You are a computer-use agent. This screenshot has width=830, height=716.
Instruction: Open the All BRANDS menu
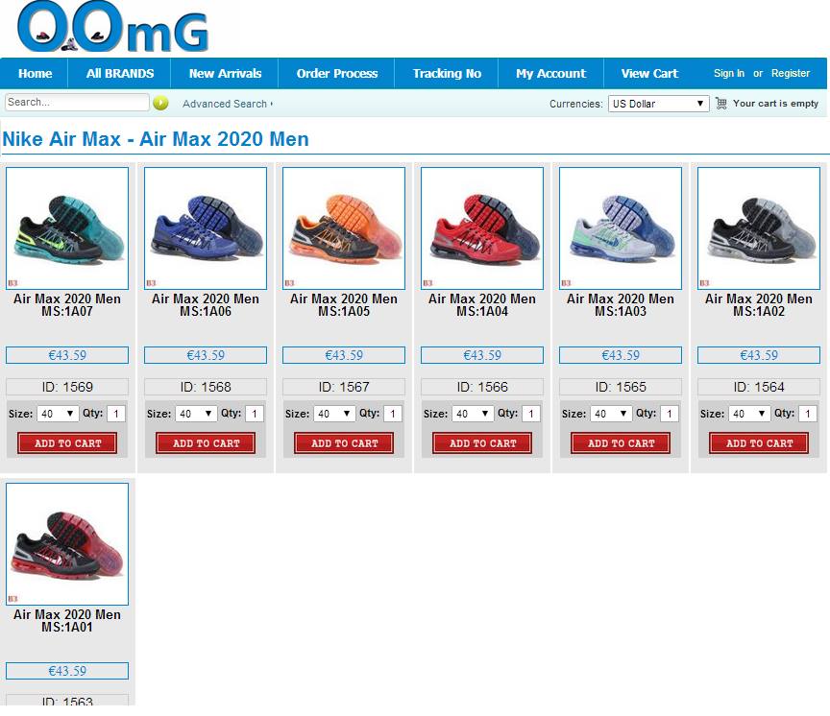pyautogui.click(x=120, y=74)
